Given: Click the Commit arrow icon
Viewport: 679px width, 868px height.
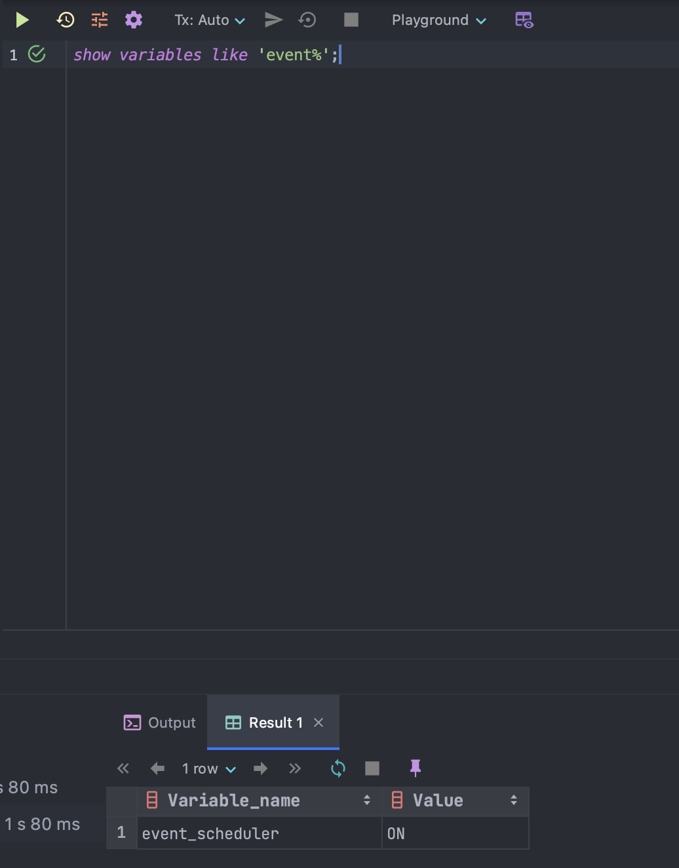Looking at the screenshot, I should [273, 20].
